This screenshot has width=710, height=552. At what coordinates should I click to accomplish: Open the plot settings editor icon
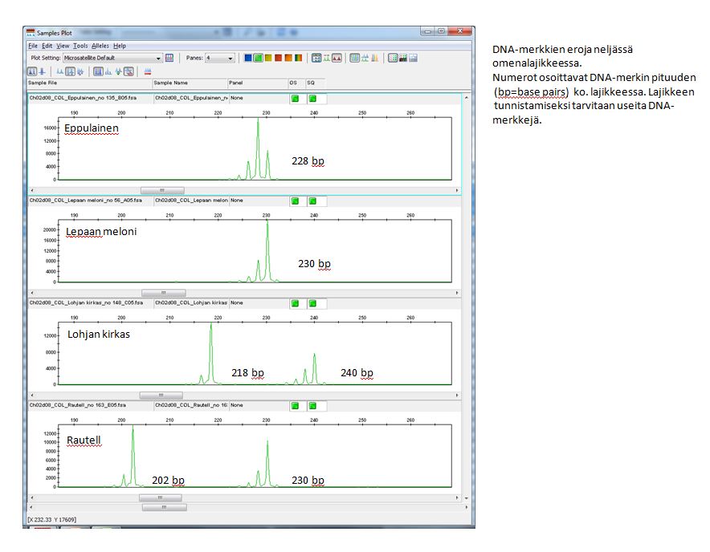tap(169, 59)
